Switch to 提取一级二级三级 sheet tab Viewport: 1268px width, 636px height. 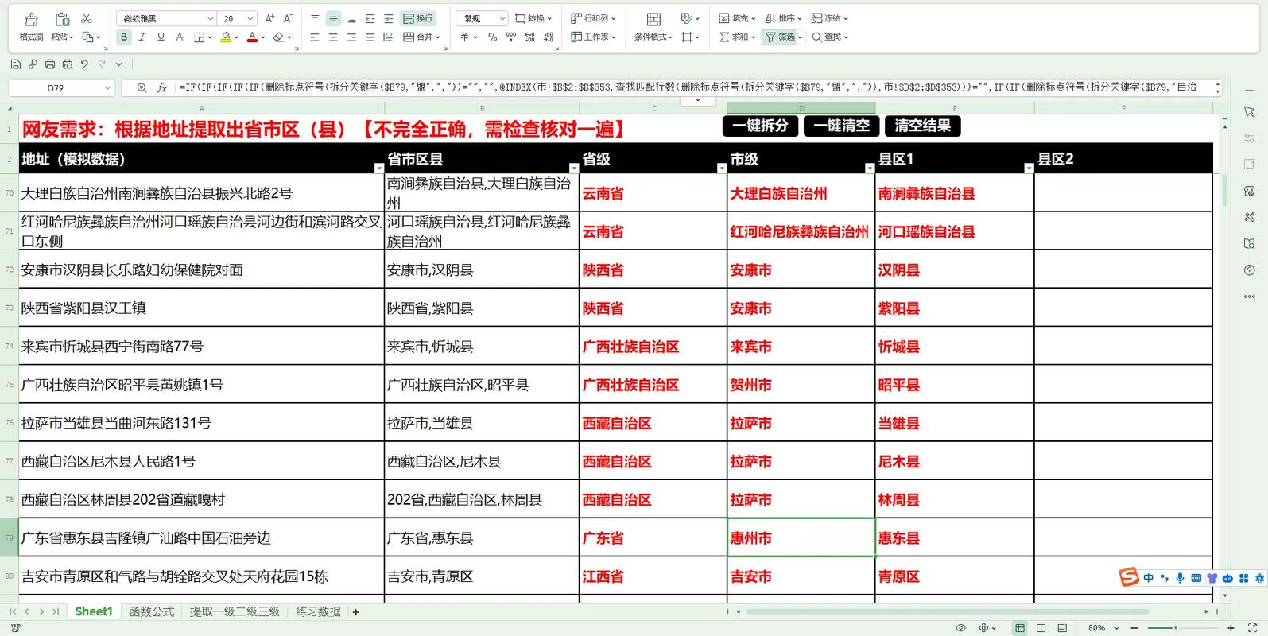coord(235,611)
